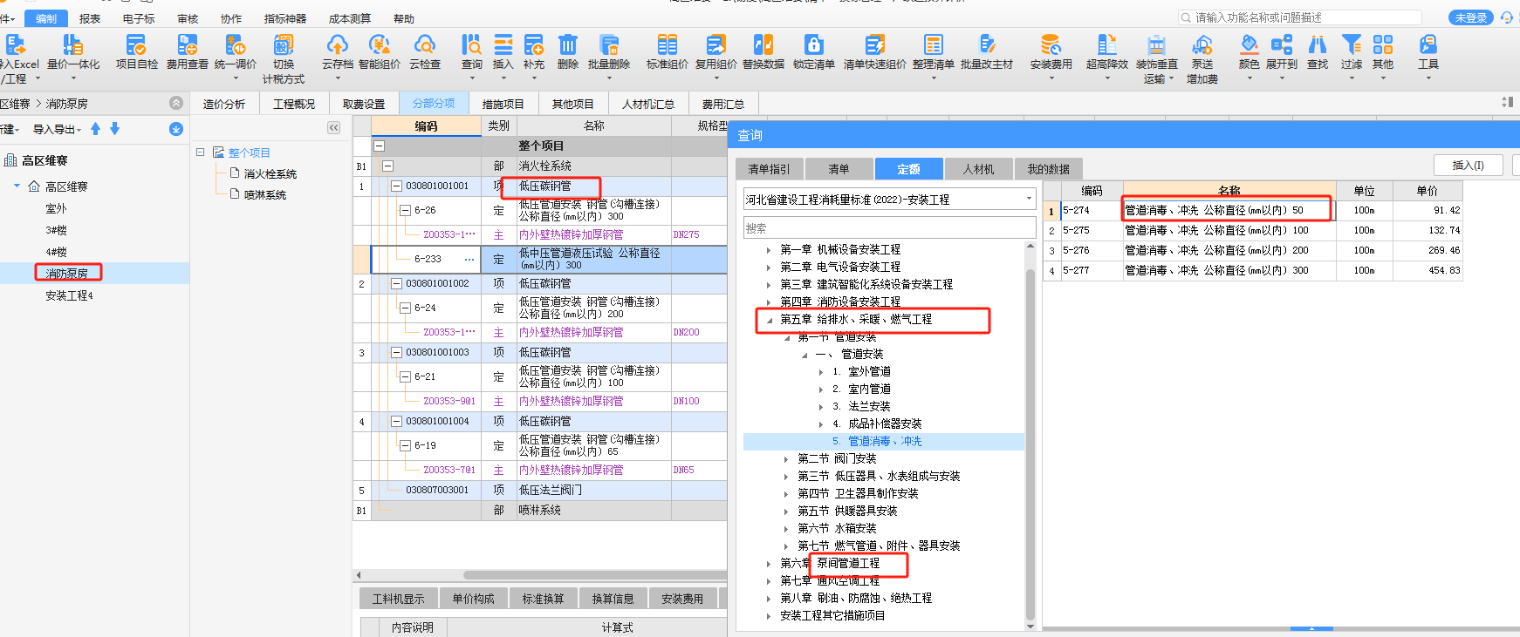Image resolution: width=1520 pixels, height=637 pixels.
Task: Open 标准换算 bottom tab
Action: [543, 599]
